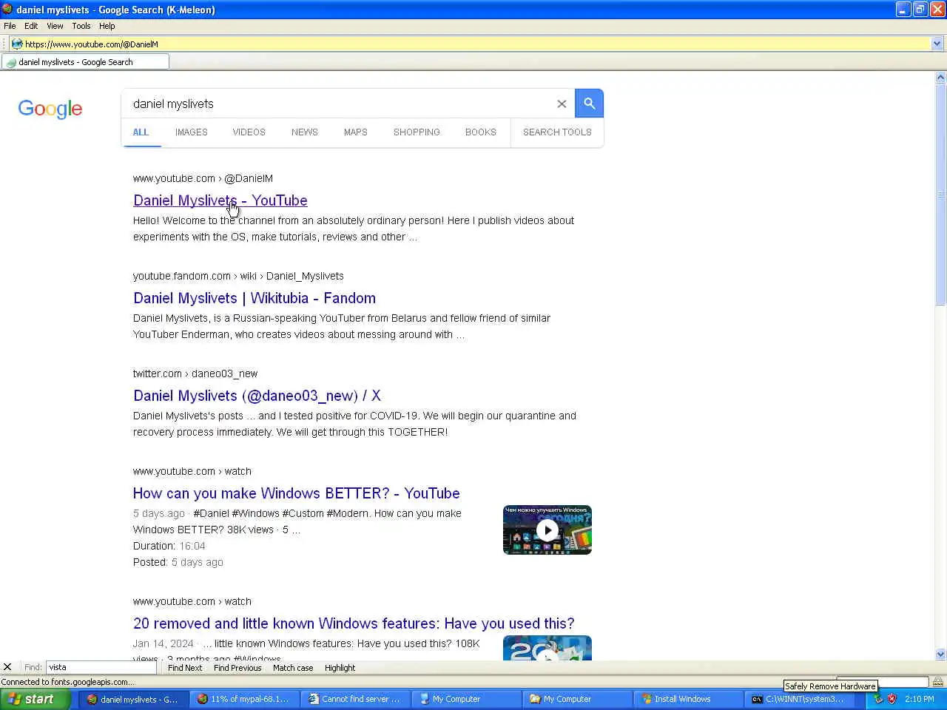The width and height of the screenshot is (947, 710).
Task: Click the taskbar clock showing 2:10 PM
Action: [x=919, y=699]
